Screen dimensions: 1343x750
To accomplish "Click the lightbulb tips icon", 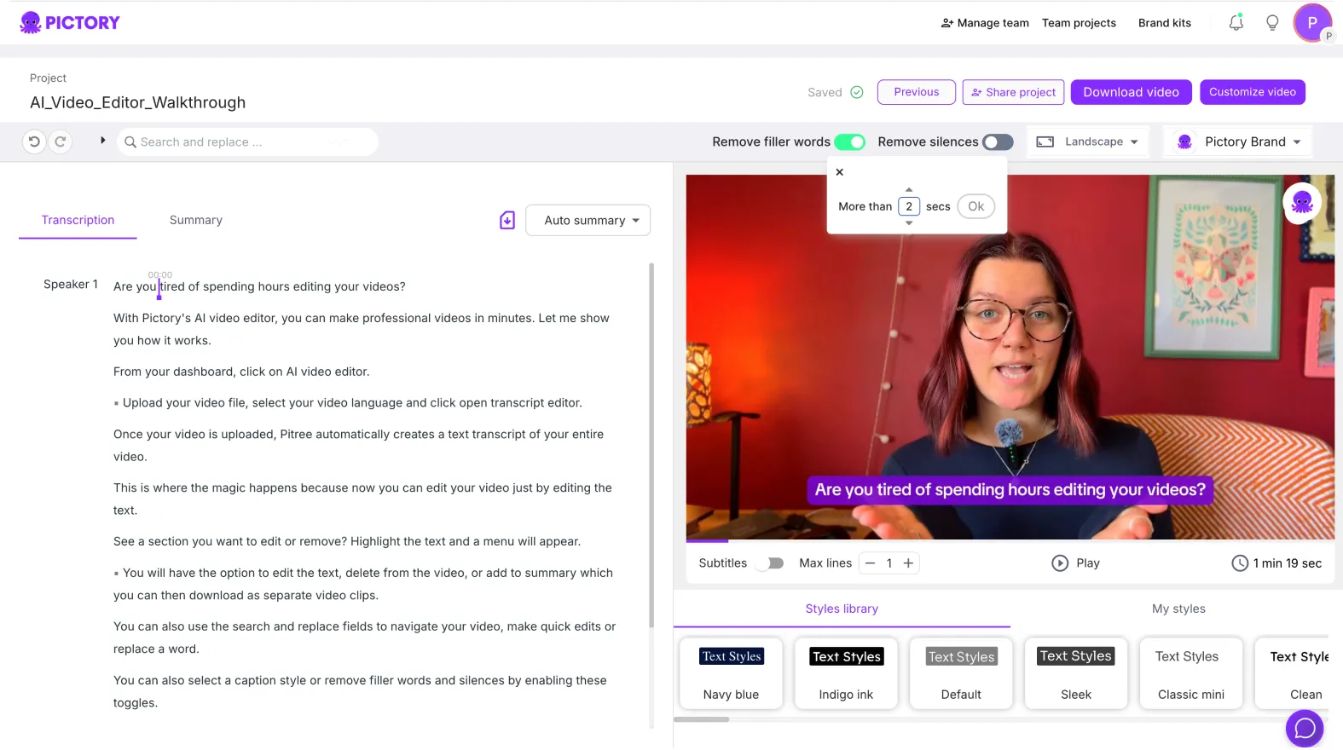I will (1272, 23).
